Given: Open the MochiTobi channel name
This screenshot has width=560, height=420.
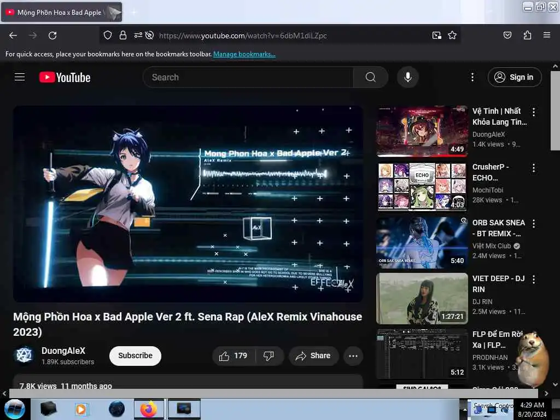Looking at the screenshot, I should [x=487, y=190].
